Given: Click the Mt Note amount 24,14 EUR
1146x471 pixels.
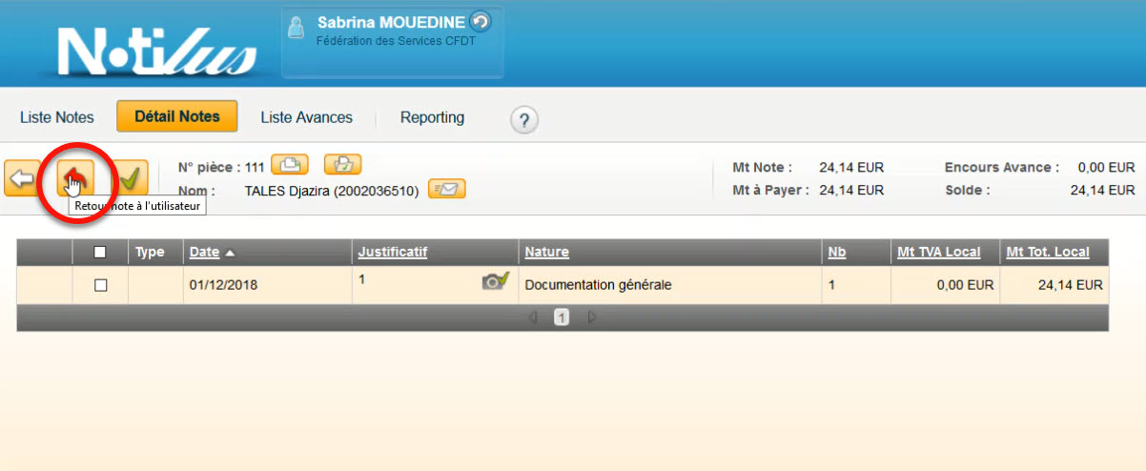Looking at the screenshot, I should point(851,167).
